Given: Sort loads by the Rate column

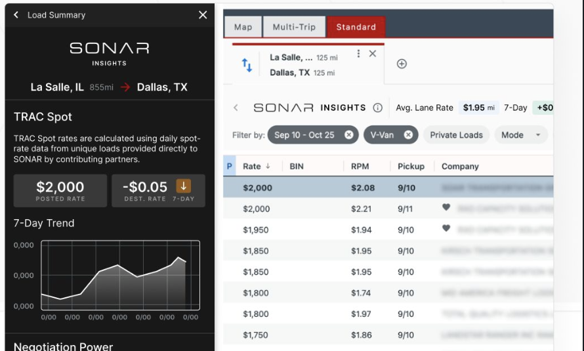Looking at the screenshot, I should click(252, 167).
